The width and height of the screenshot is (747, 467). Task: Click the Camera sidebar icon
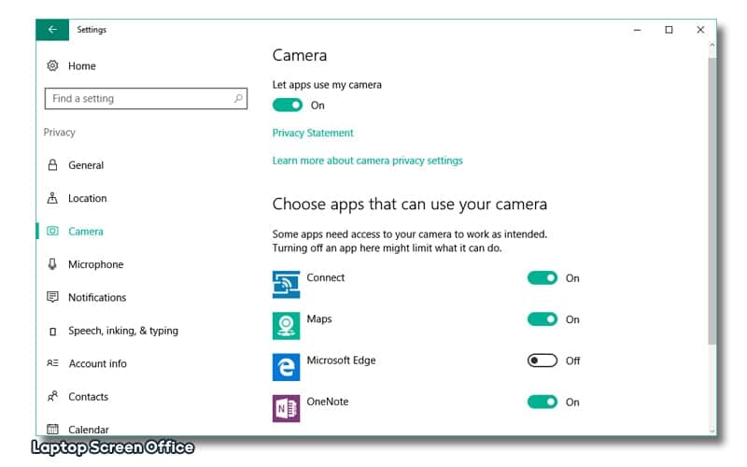point(52,231)
